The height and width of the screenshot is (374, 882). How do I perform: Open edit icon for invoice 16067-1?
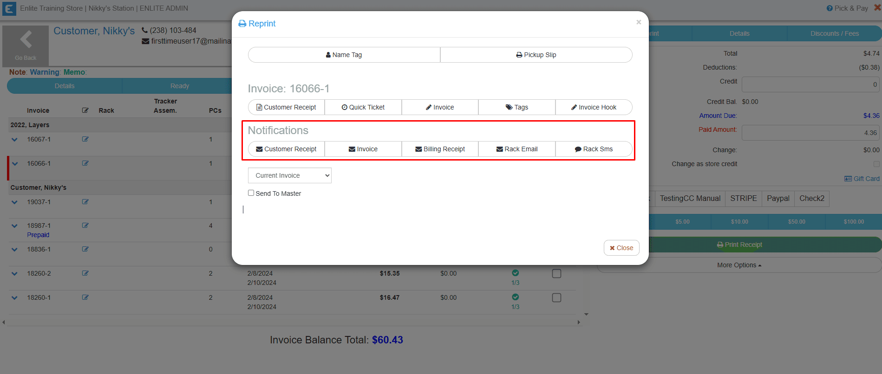coord(85,139)
